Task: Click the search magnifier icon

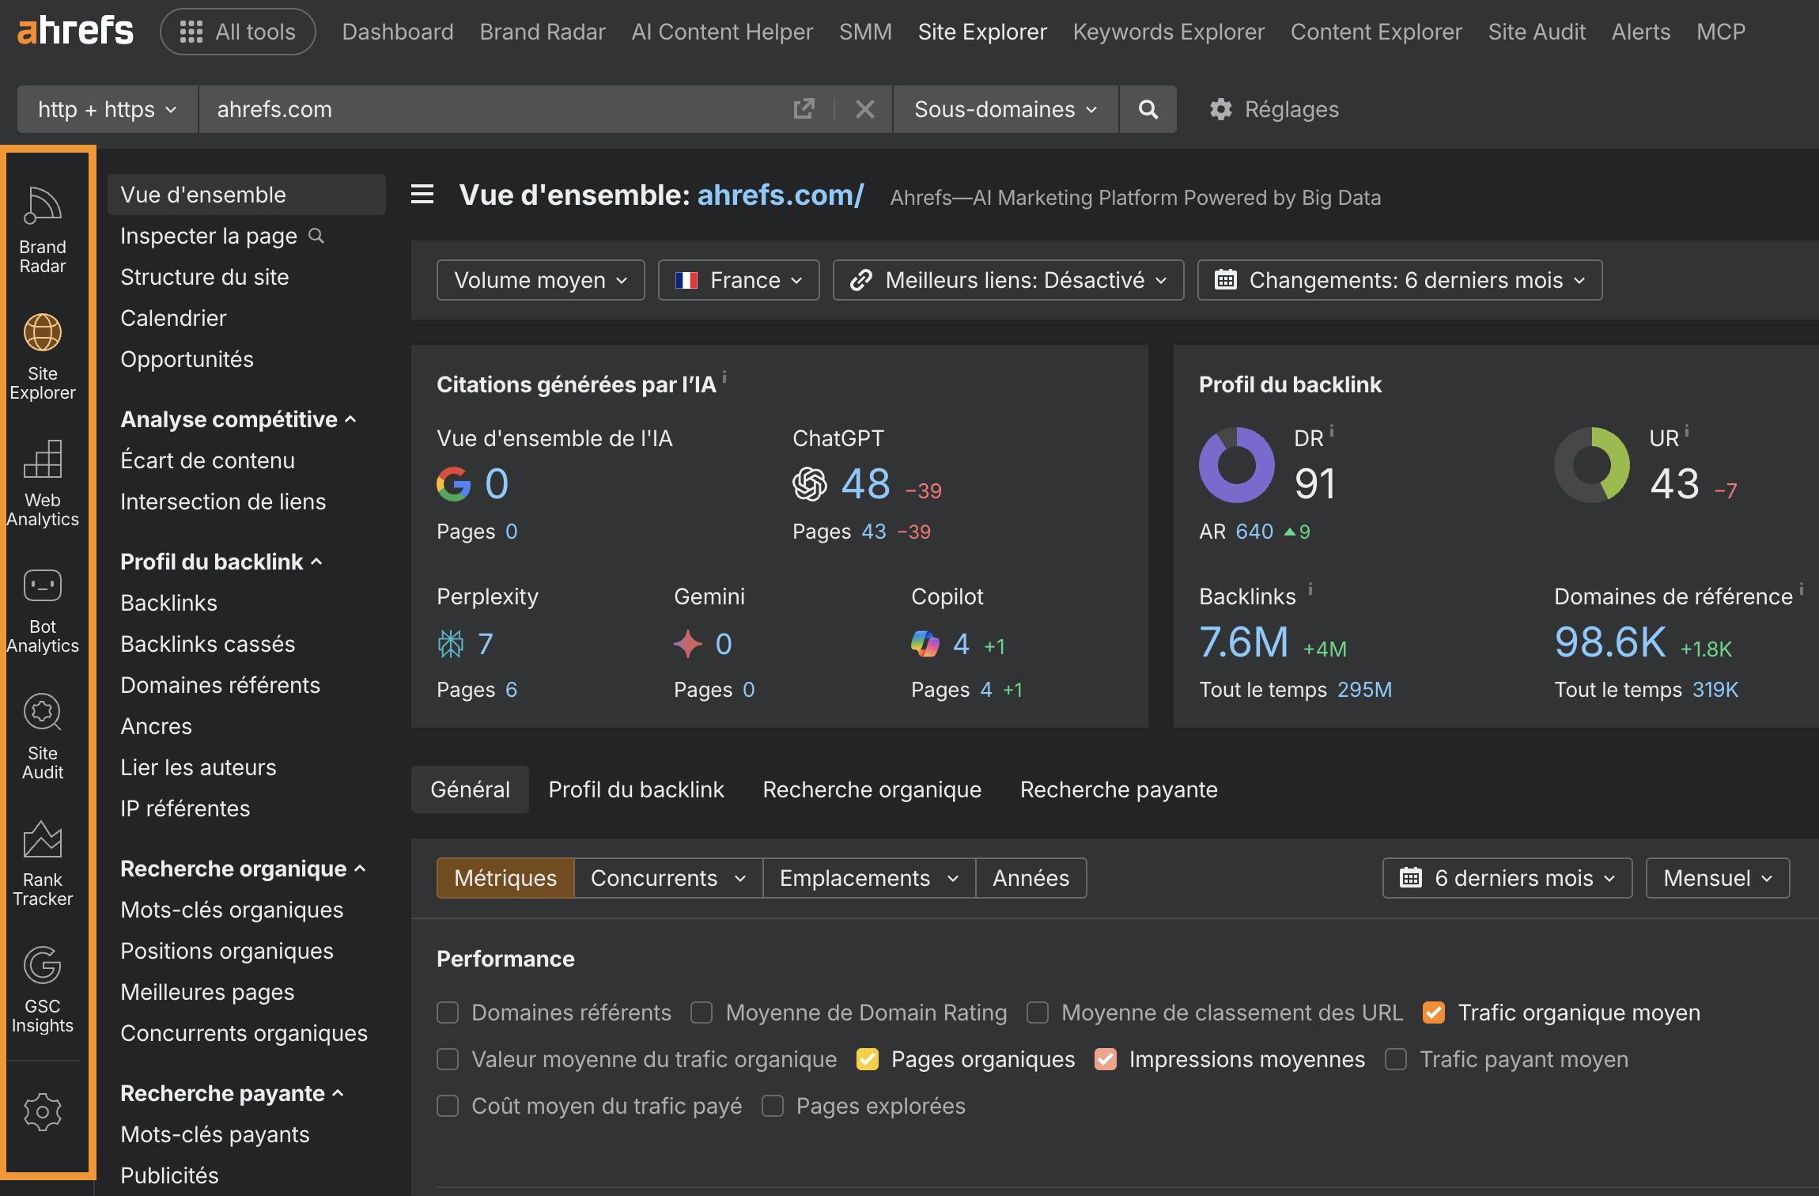Action: (x=1148, y=109)
